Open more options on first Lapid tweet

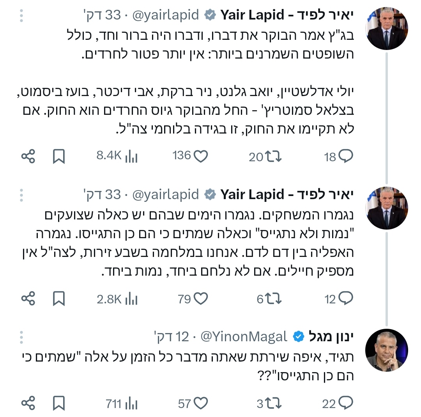21,16
